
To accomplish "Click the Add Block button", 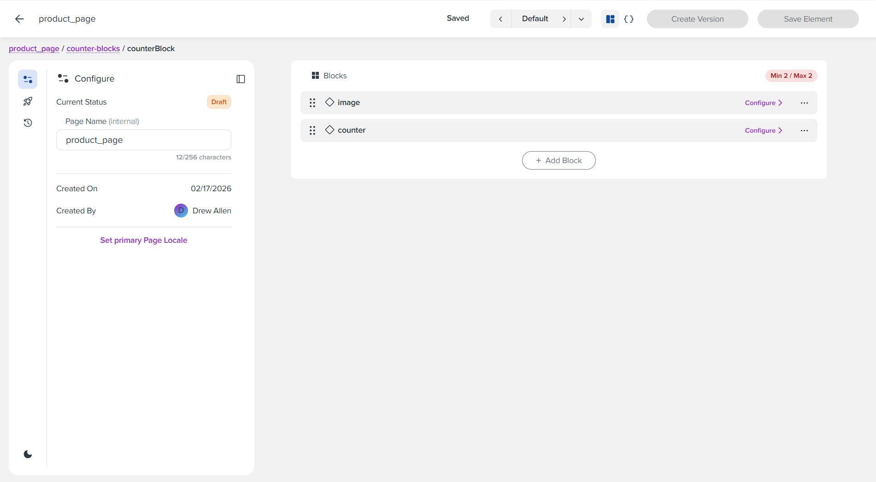I will 559,160.
